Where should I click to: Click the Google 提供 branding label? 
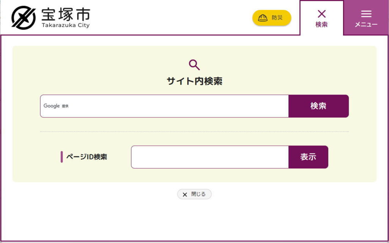coord(56,106)
